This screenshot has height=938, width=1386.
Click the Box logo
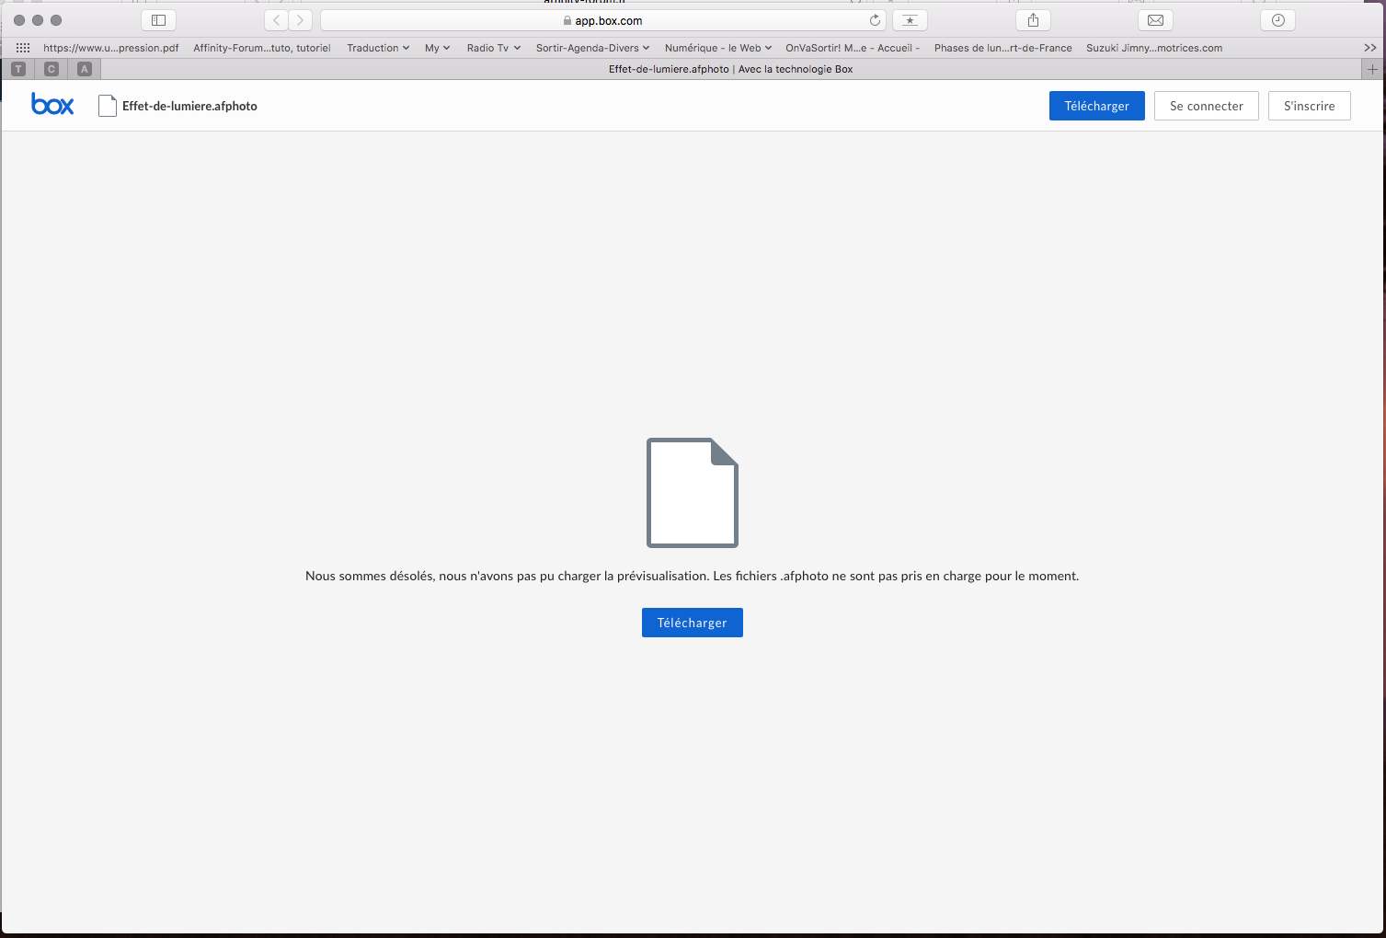point(52,105)
